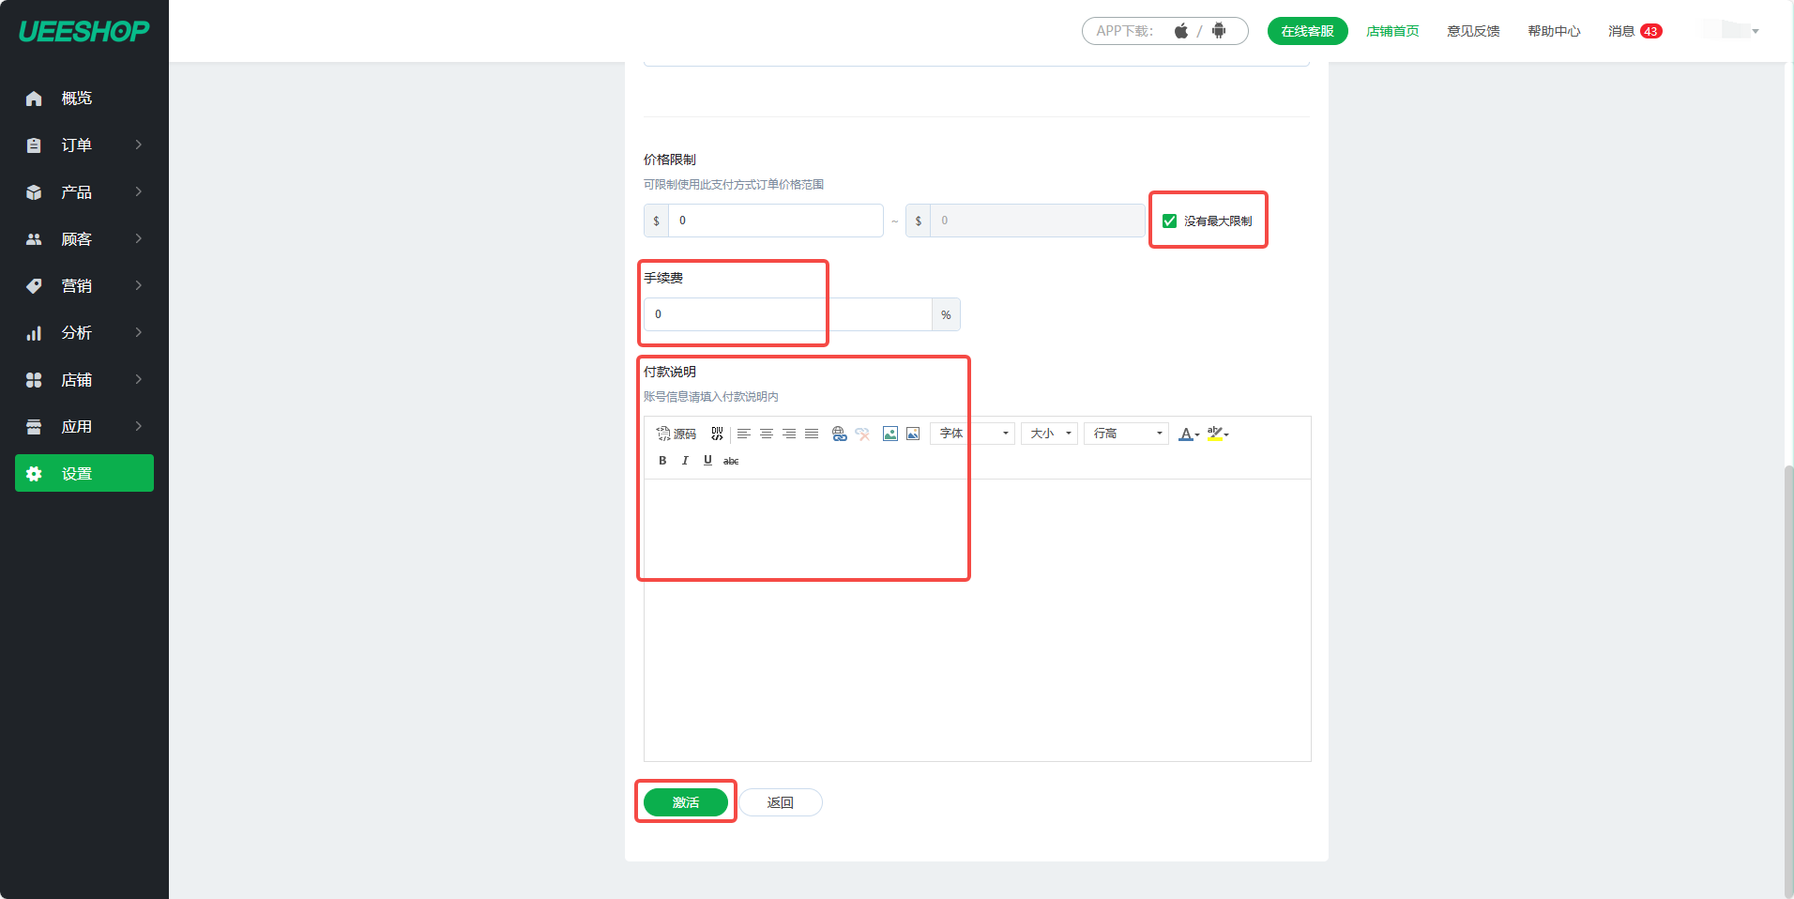Viewport: 1794px width, 899px height.
Task: Uncheck the 没有最大限制 checkbox
Action: click(1169, 221)
